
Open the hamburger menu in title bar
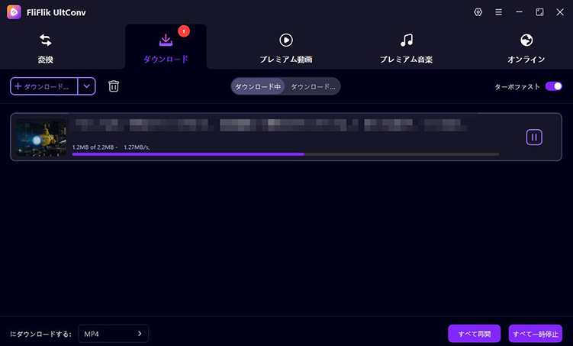(498, 12)
